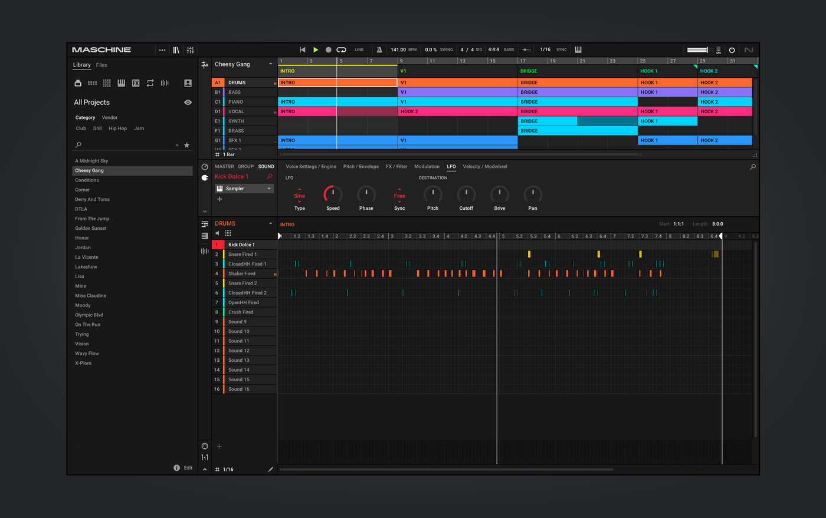Image resolution: width=826 pixels, height=518 pixels.
Task: Select the FX type icon in library
Action: 136,83
